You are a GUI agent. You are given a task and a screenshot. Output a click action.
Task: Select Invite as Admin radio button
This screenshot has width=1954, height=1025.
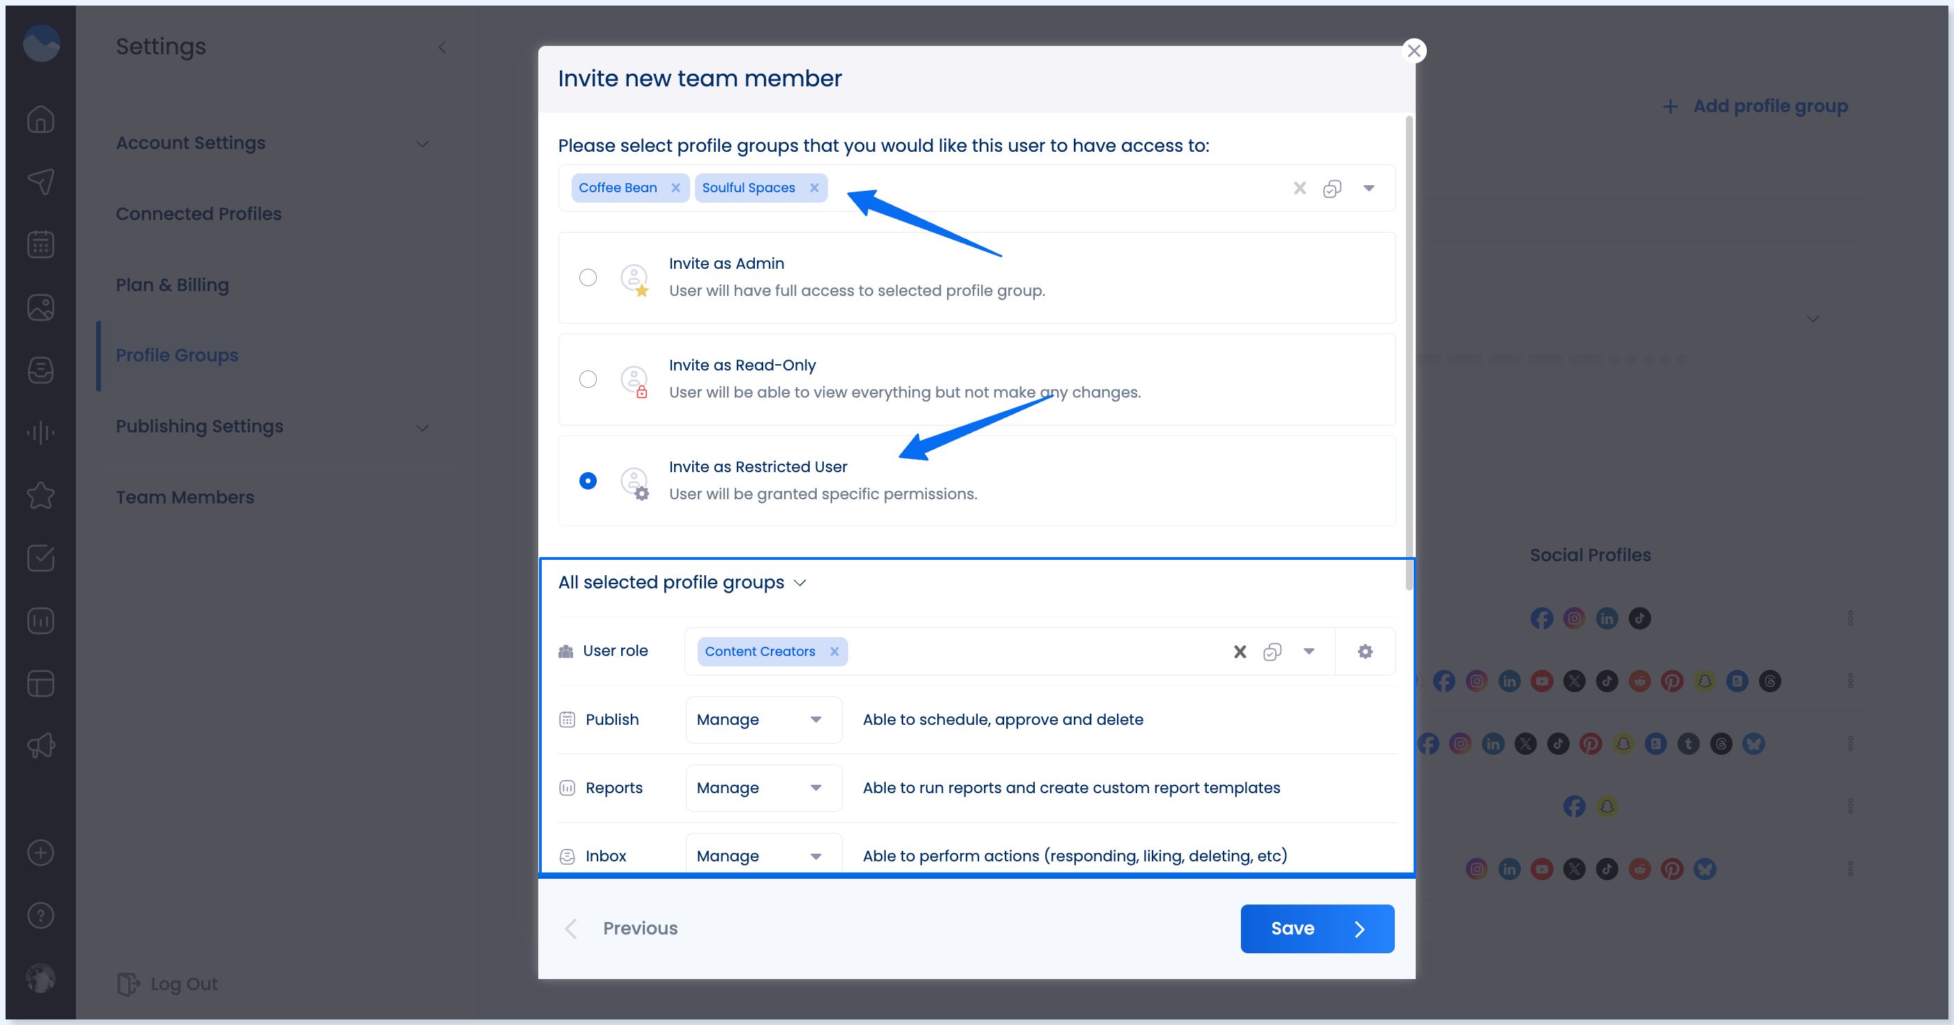tap(588, 278)
